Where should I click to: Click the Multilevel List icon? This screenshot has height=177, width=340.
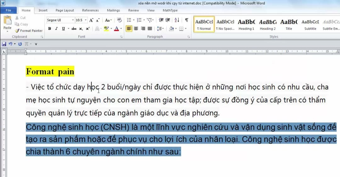(x=150, y=20)
